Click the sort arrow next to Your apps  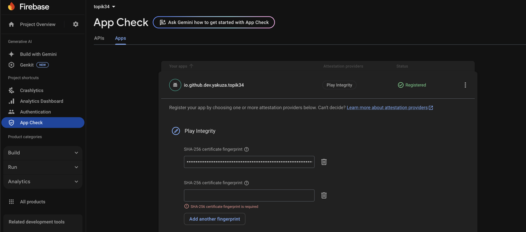(191, 66)
